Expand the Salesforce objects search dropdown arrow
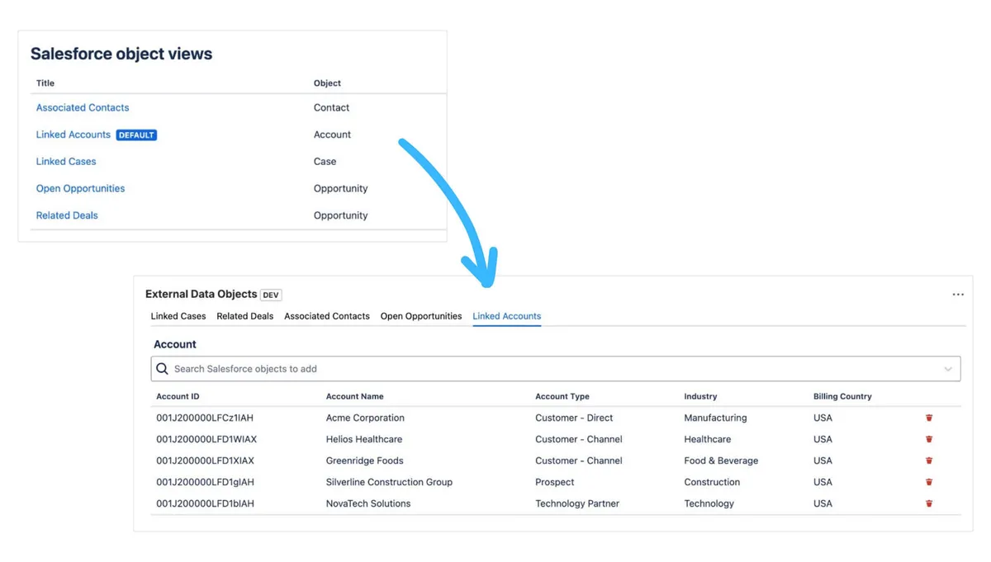Image resolution: width=991 pixels, height=562 pixels. [x=948, y=369]
